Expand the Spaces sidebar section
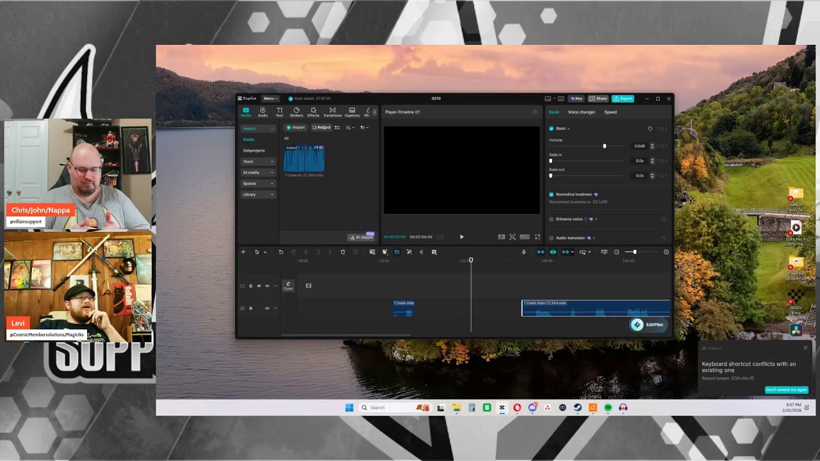The image size is (820, 461). click(x=258, y=183)
